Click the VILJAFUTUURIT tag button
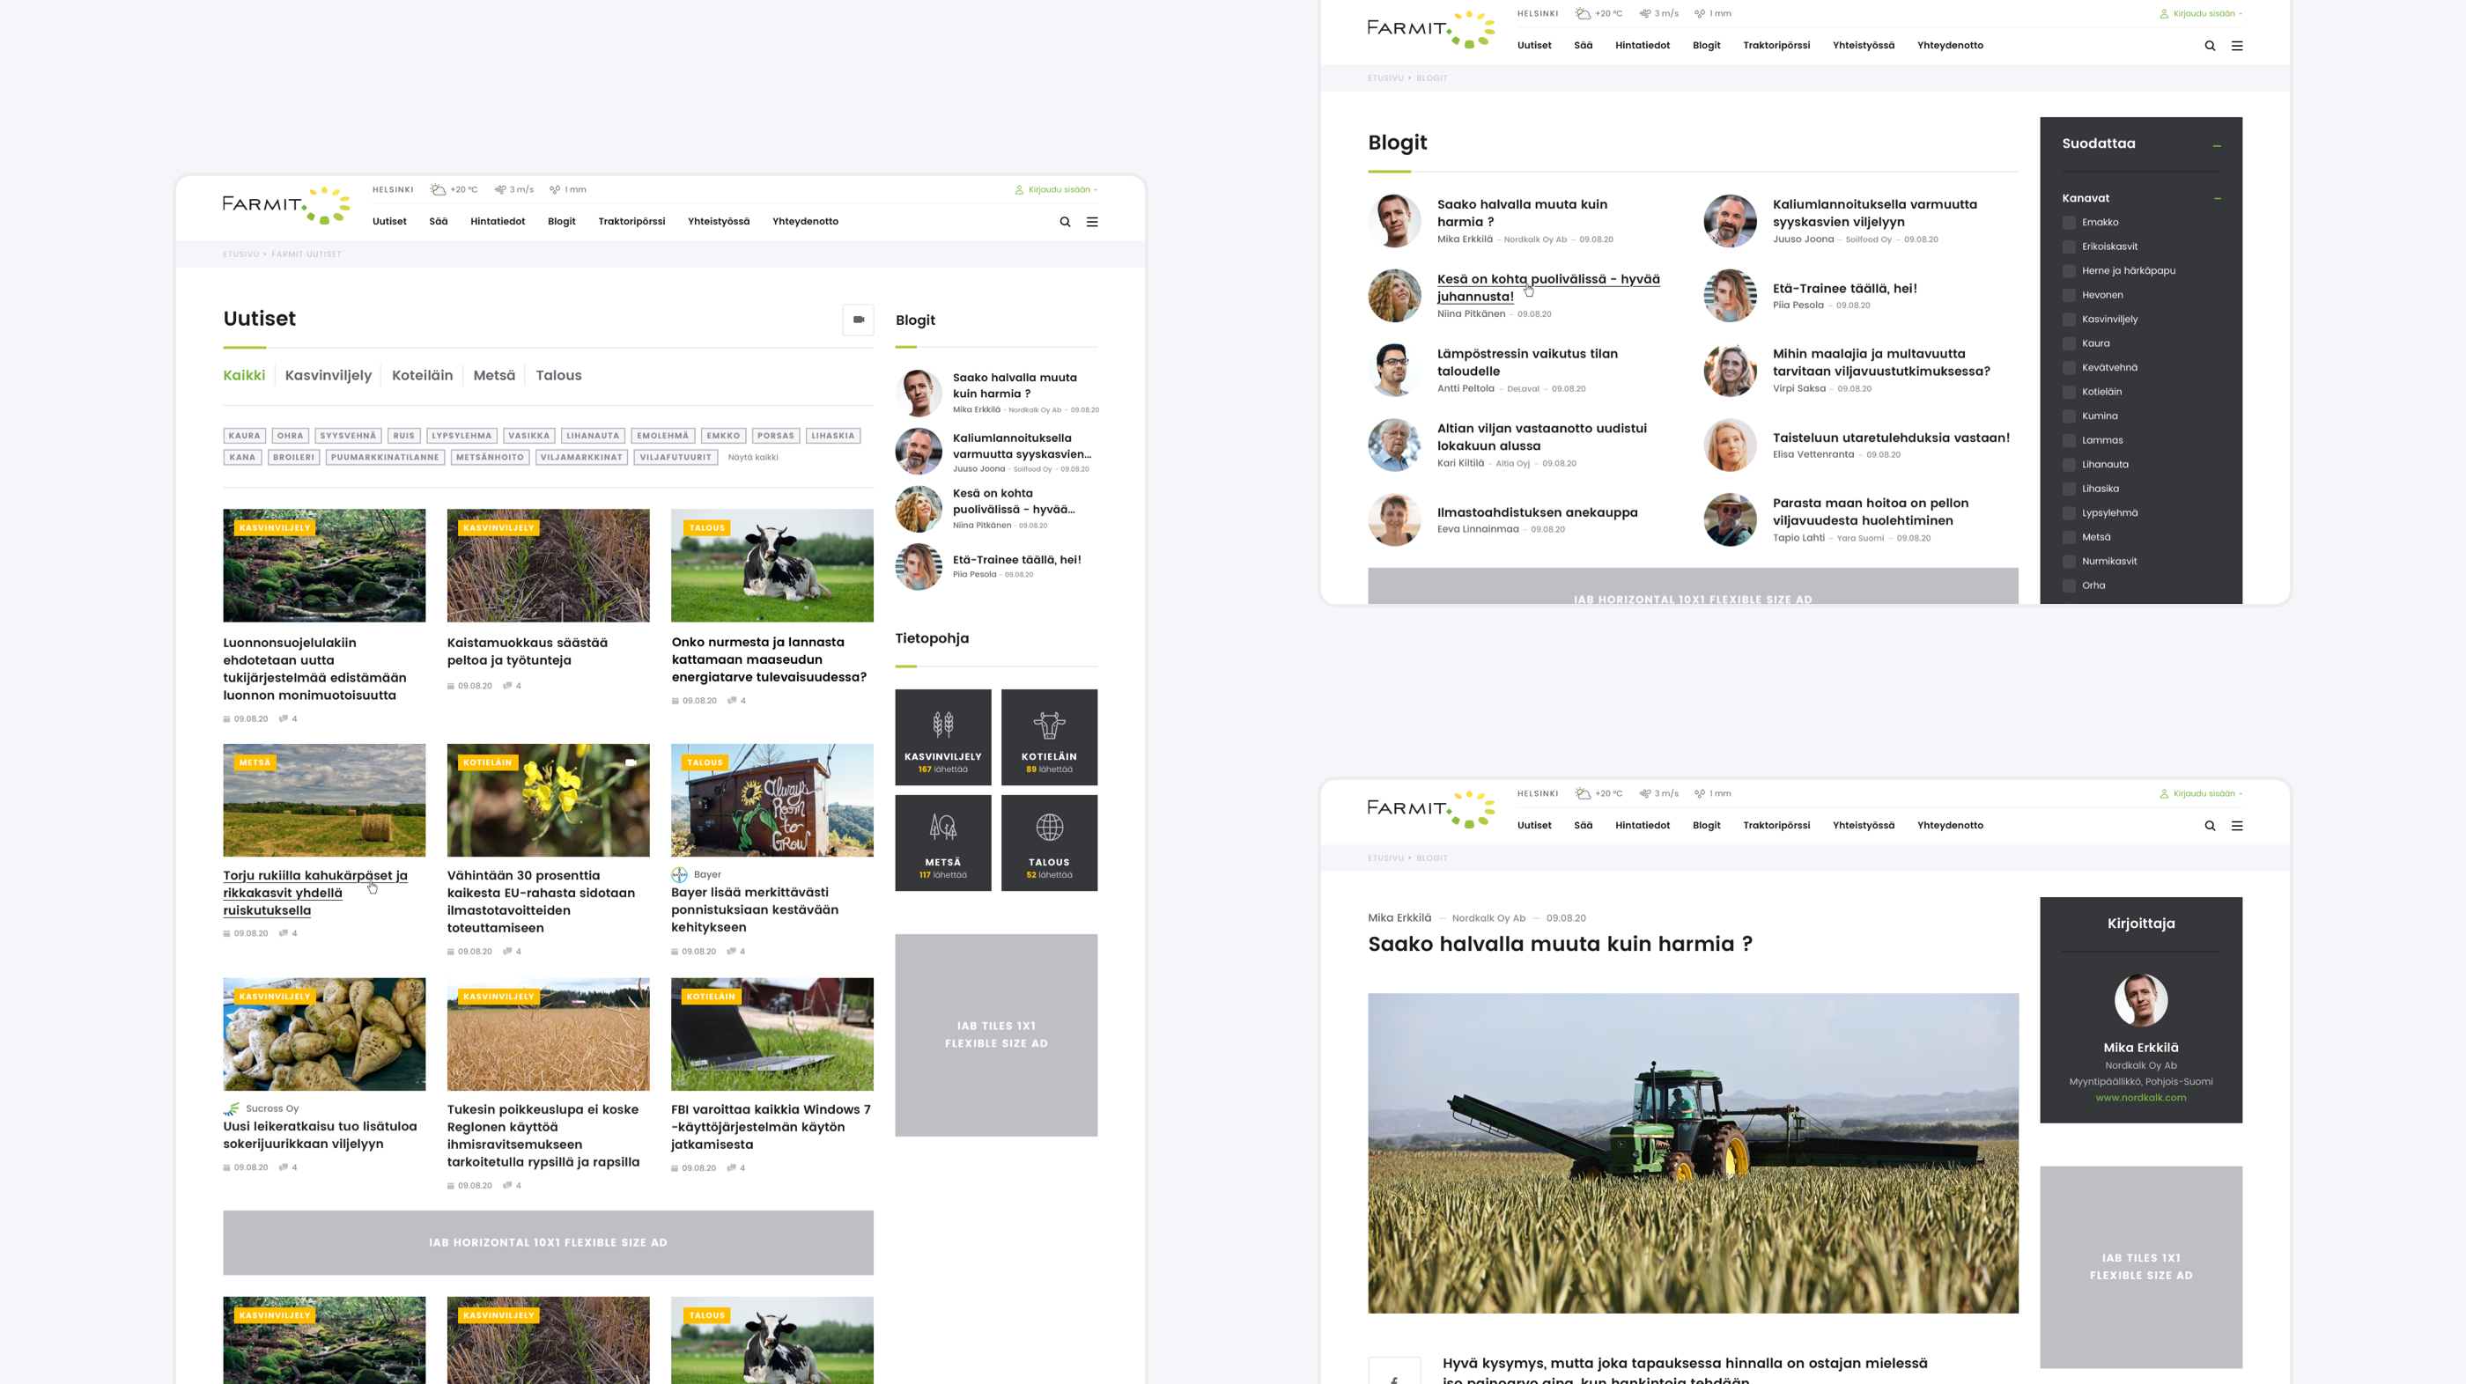2466x1384 pixels. click(676, 458)
